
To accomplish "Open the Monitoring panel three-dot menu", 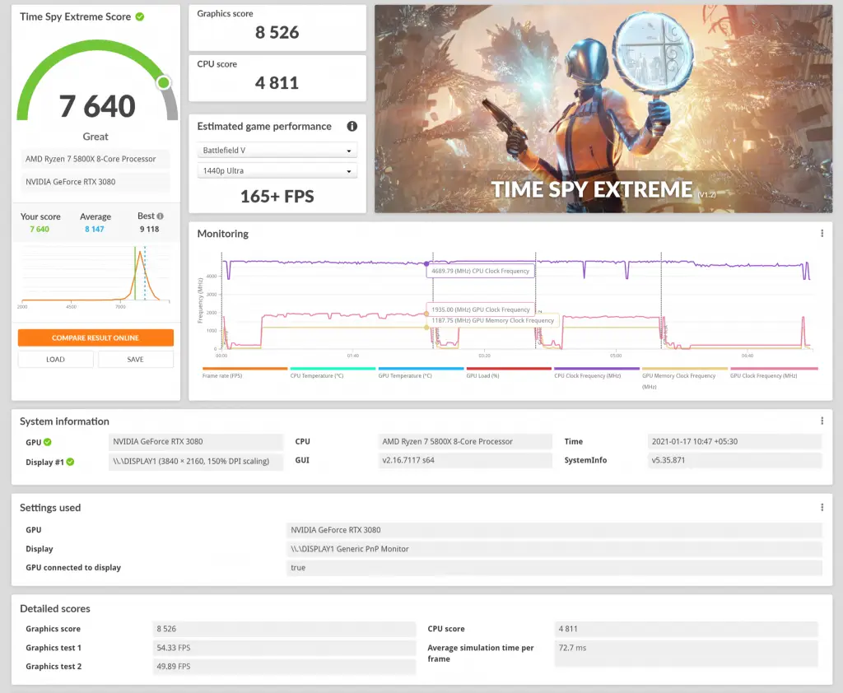I will click(822, 233).
